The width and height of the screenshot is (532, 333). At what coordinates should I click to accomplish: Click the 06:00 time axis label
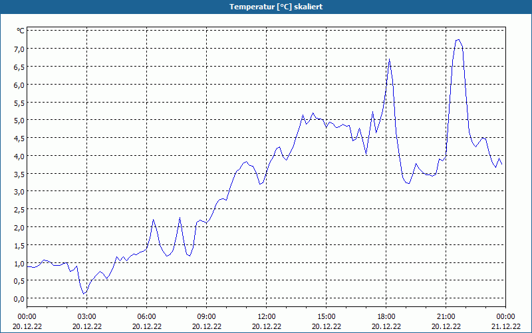[x=146, y=316]
